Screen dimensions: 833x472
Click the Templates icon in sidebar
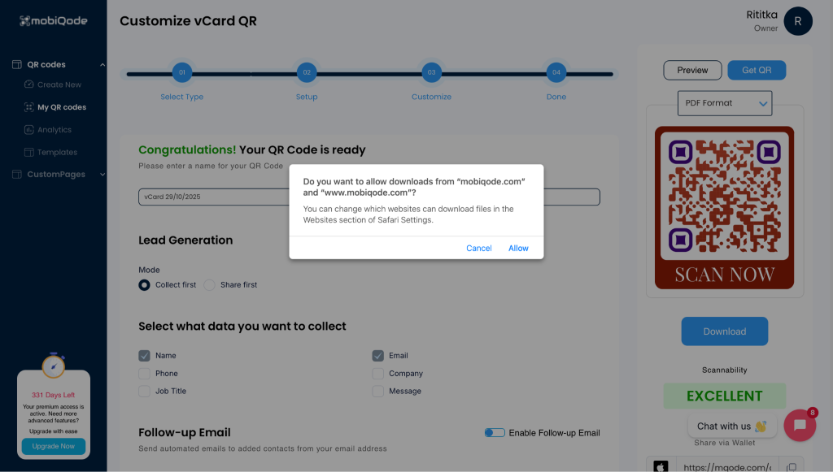pyautogui.click(x=29, y=153)
